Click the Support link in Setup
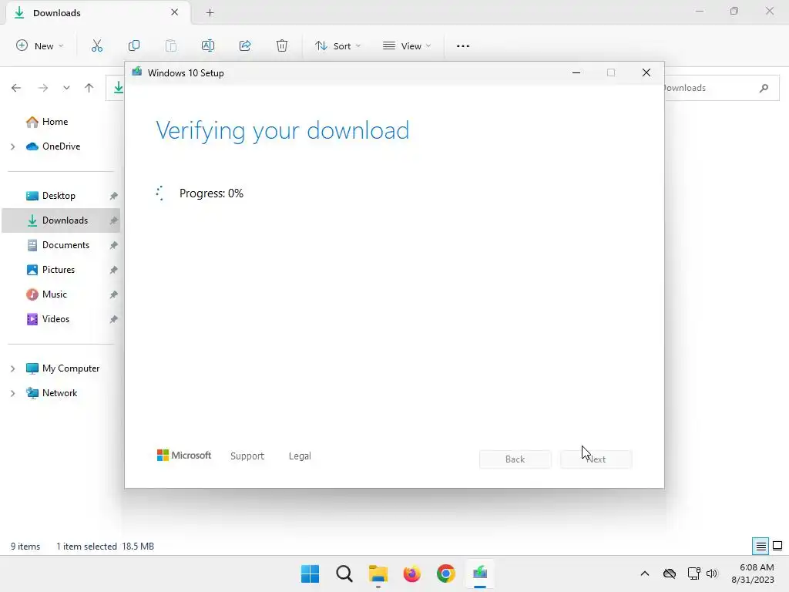 [x=247, y=456]
